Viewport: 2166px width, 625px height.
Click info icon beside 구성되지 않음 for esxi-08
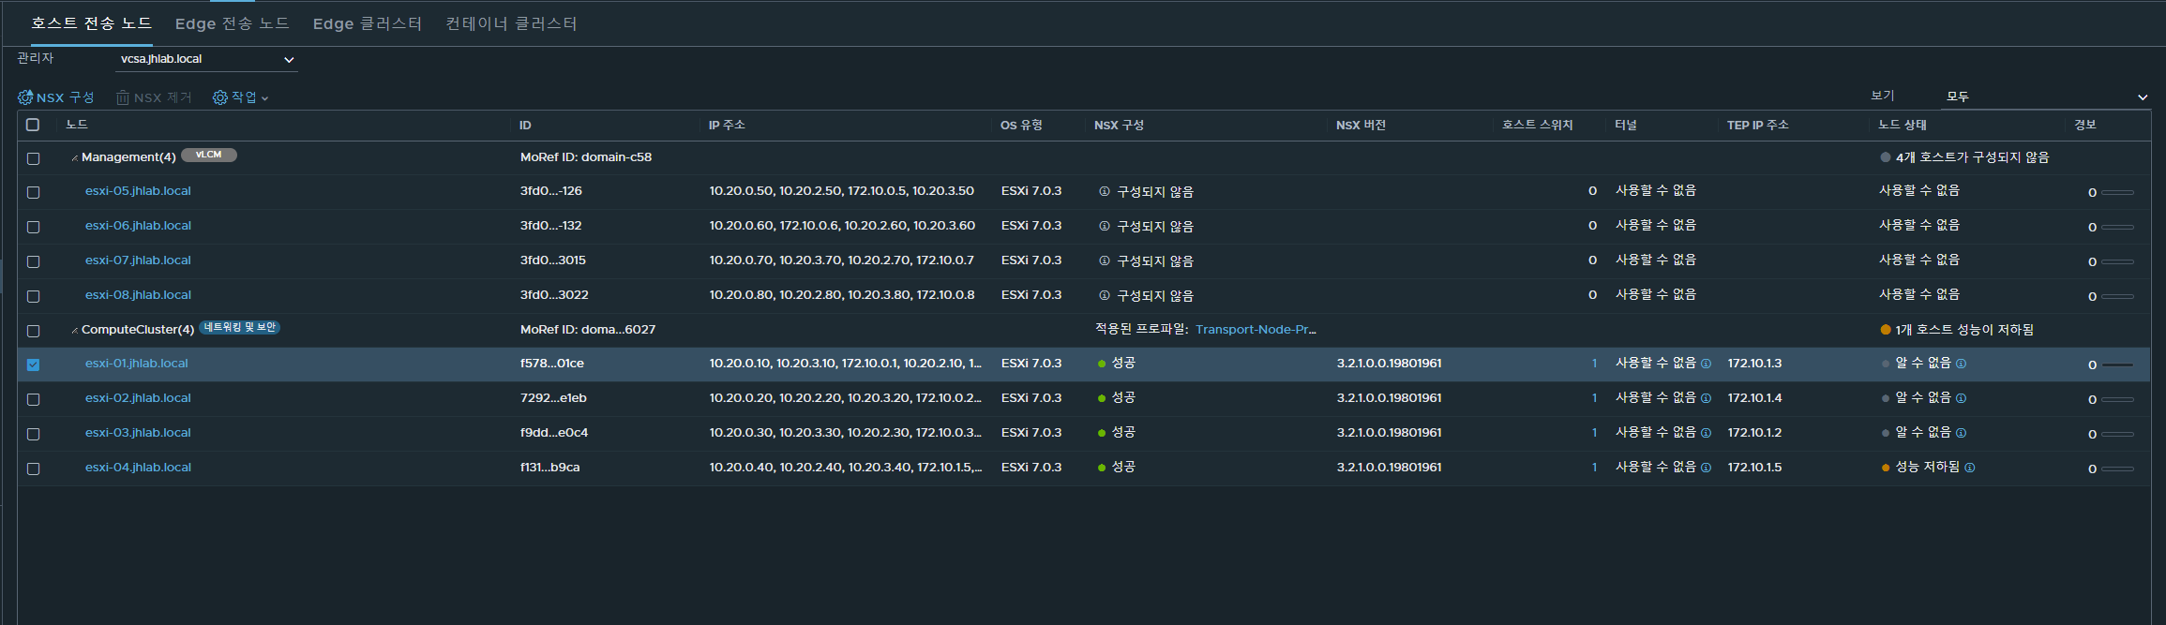pyautogui.click(x=1105, y=295)
